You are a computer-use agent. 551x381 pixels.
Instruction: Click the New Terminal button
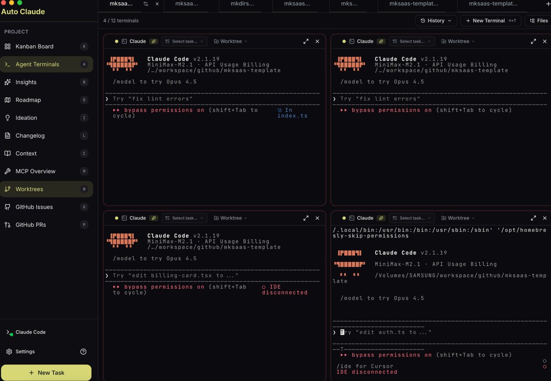coord(491,21)
